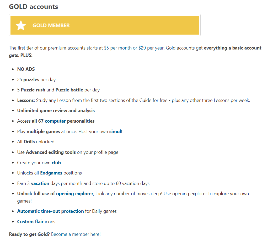Click the GOLD MEMBER banner text

pyautogui.click(x=51, y=25)
